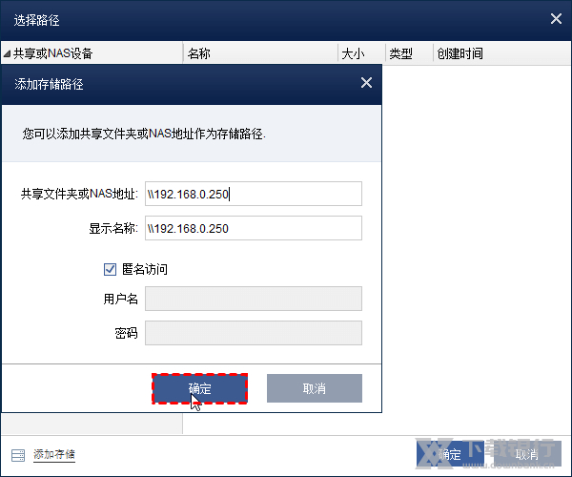The height and width of the screenshot is (477, 572).
Task: Select the 共享或NAS设备 tree header
Action: (x=53, y=54)
